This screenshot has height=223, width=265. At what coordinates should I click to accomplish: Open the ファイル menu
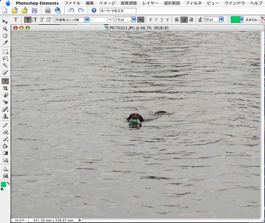tap(72, 3)
